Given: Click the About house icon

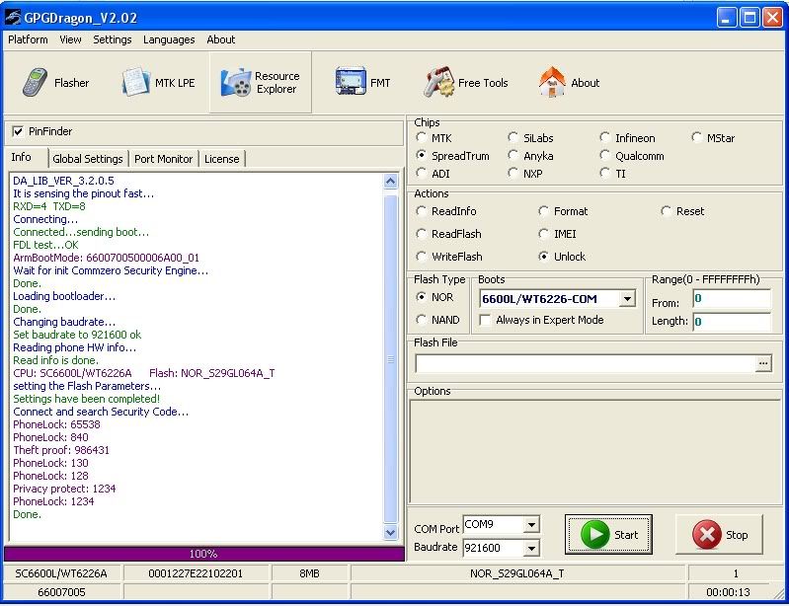Looking at the screenshot, I should [552, 82].
